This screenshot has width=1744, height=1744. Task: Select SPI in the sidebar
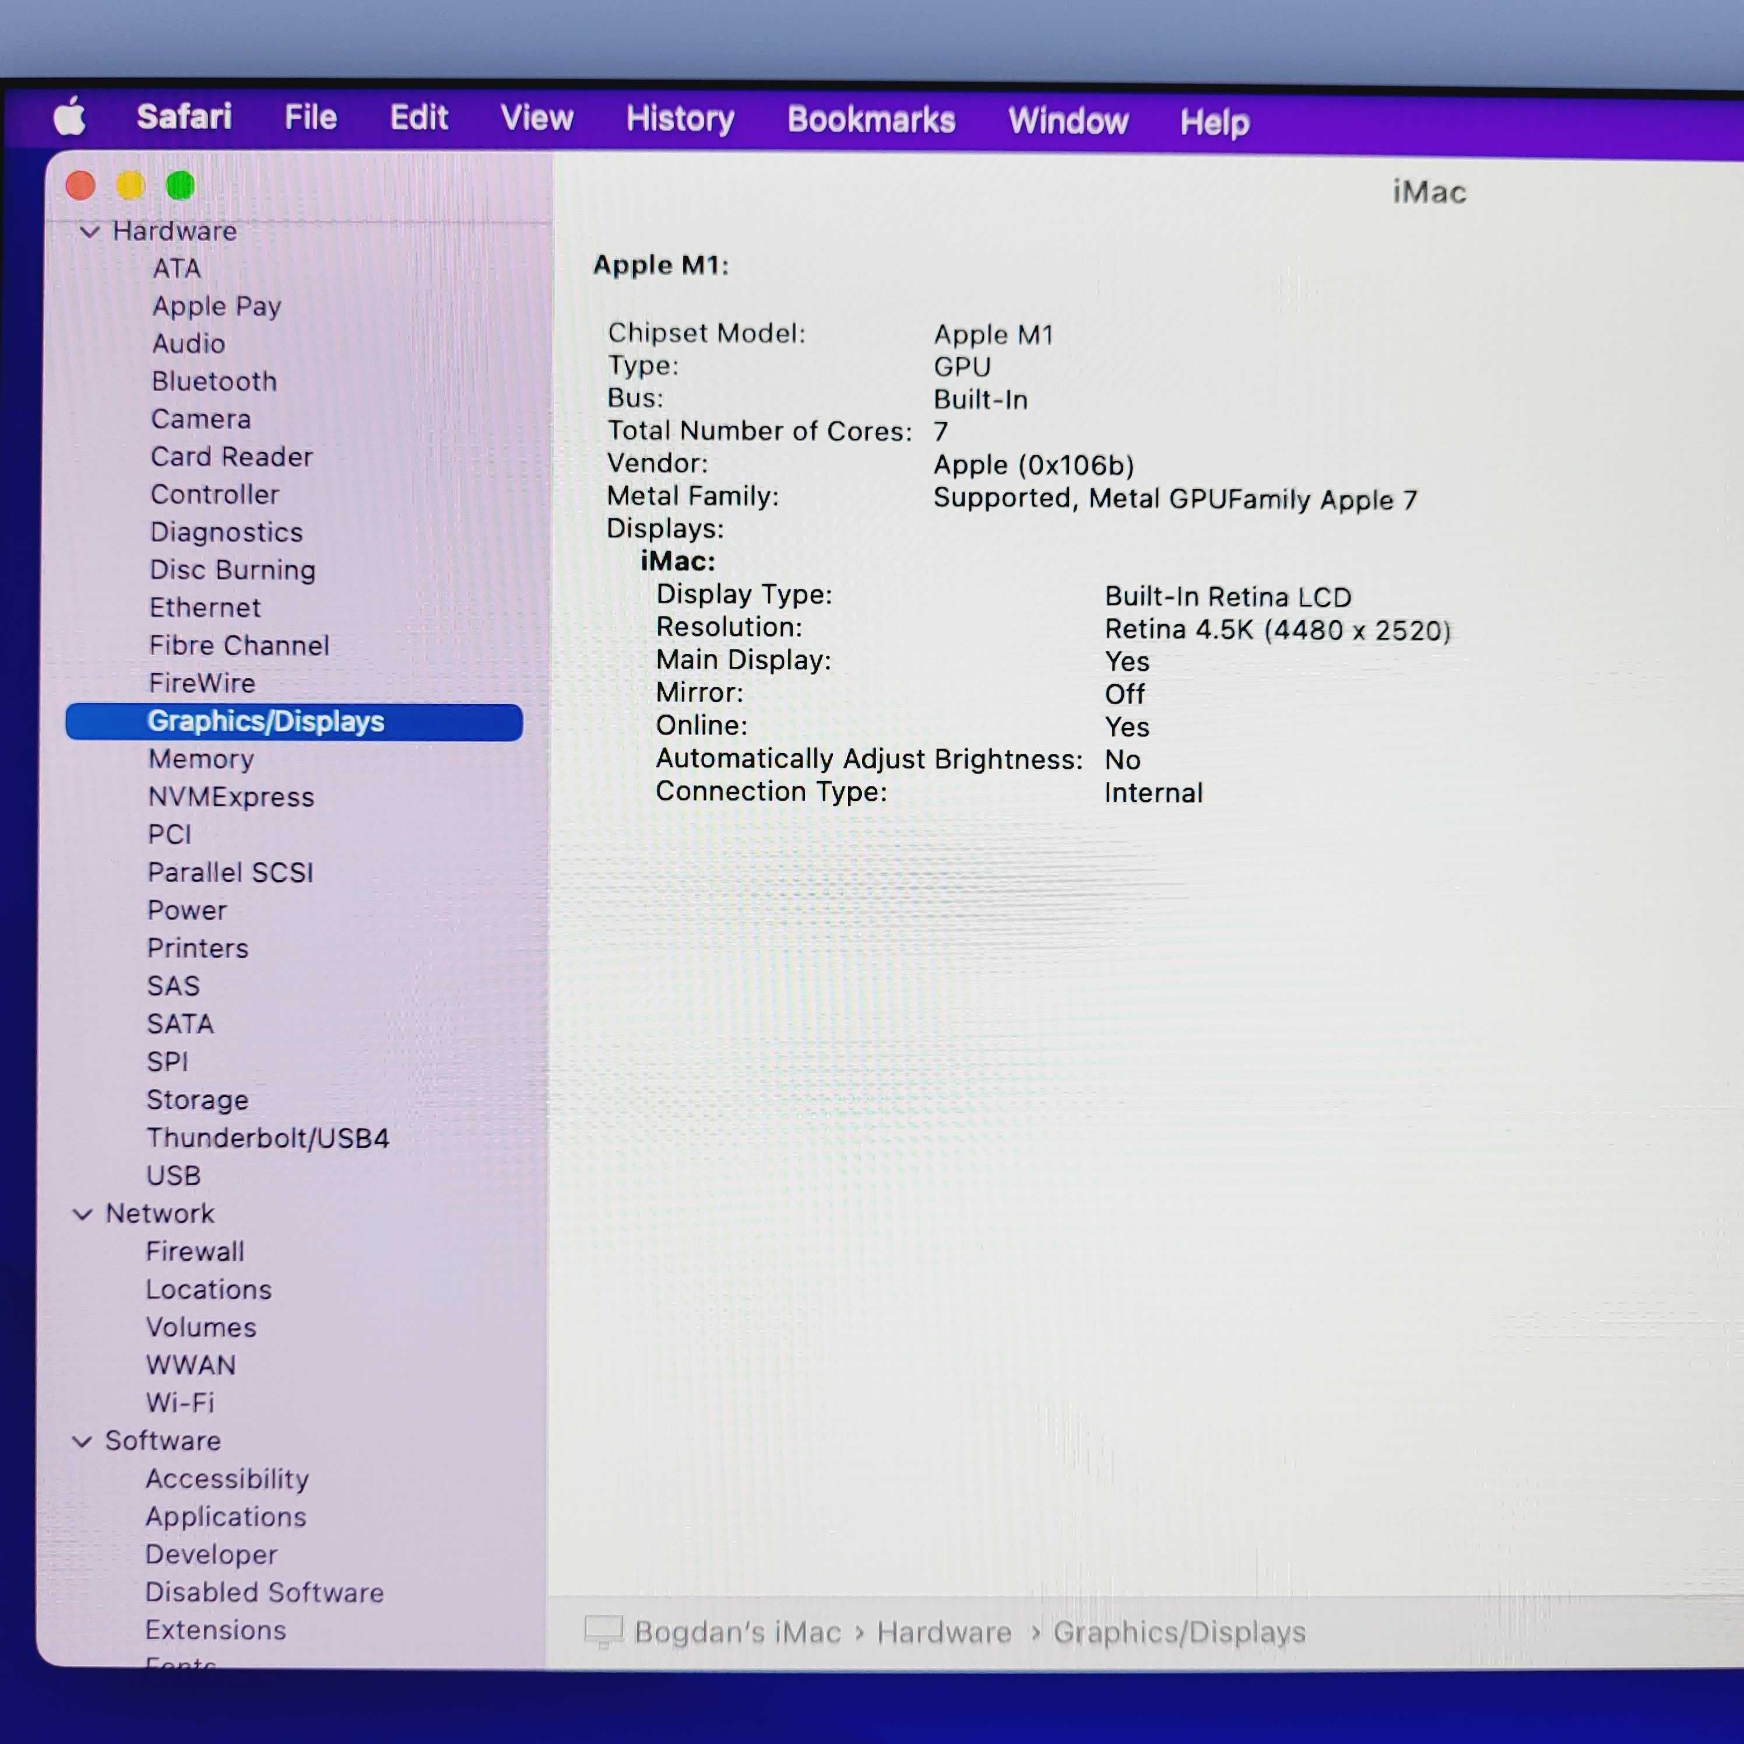(x=168, y=1063)
